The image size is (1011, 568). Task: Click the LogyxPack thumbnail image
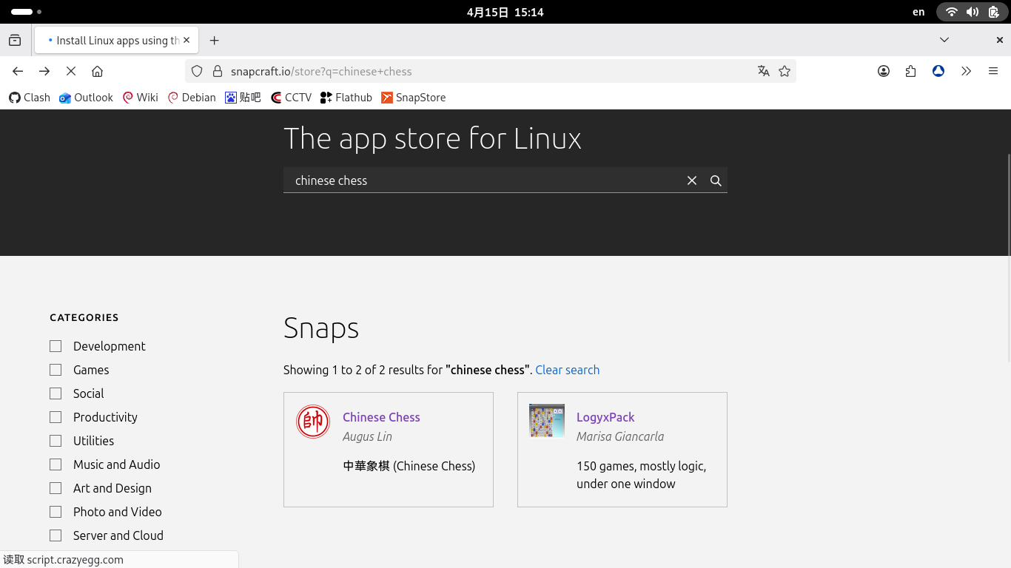click(547, 421)
